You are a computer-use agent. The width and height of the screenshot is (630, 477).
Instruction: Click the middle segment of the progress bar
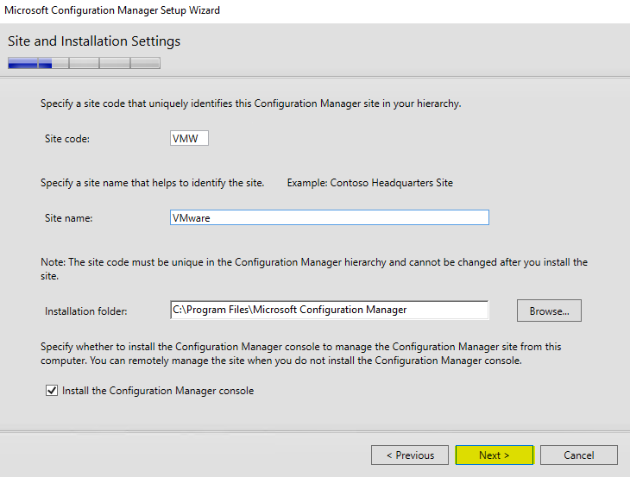(x=84, y=63)
